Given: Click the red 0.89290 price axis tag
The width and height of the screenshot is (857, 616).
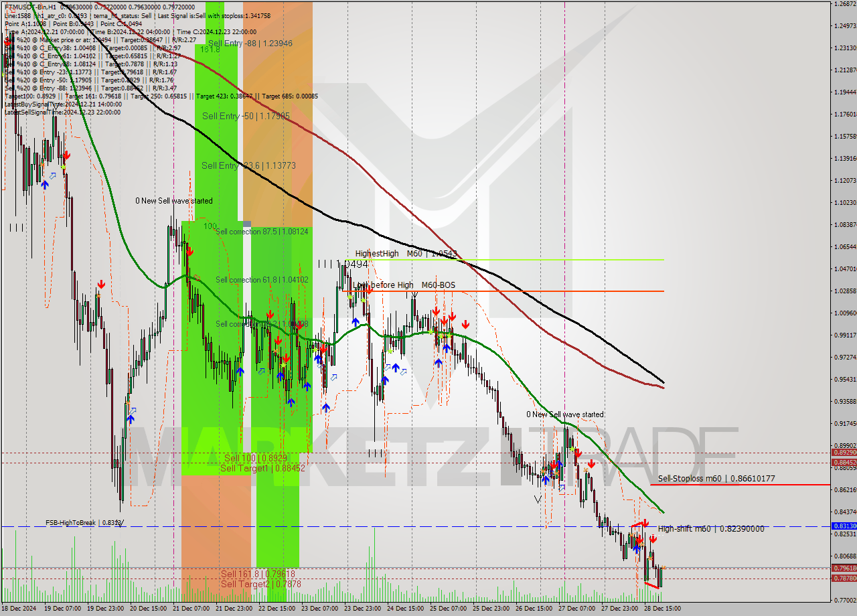Looking at the screenshot, I should [844, 453].
